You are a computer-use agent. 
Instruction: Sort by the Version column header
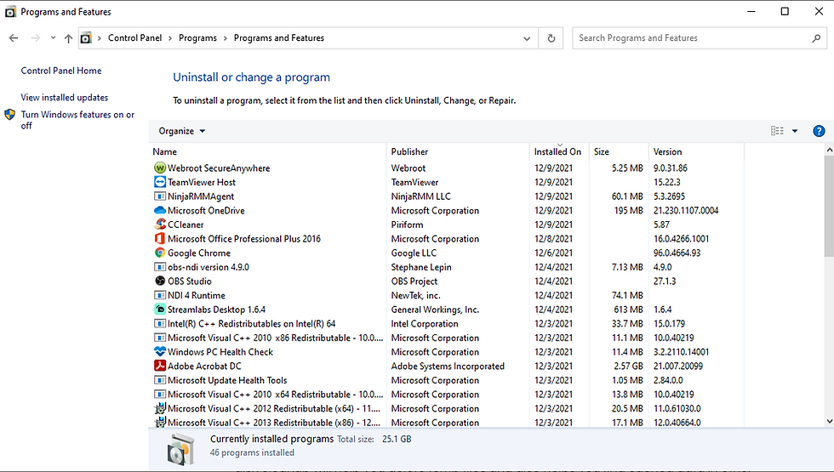[x=697, y=151]
